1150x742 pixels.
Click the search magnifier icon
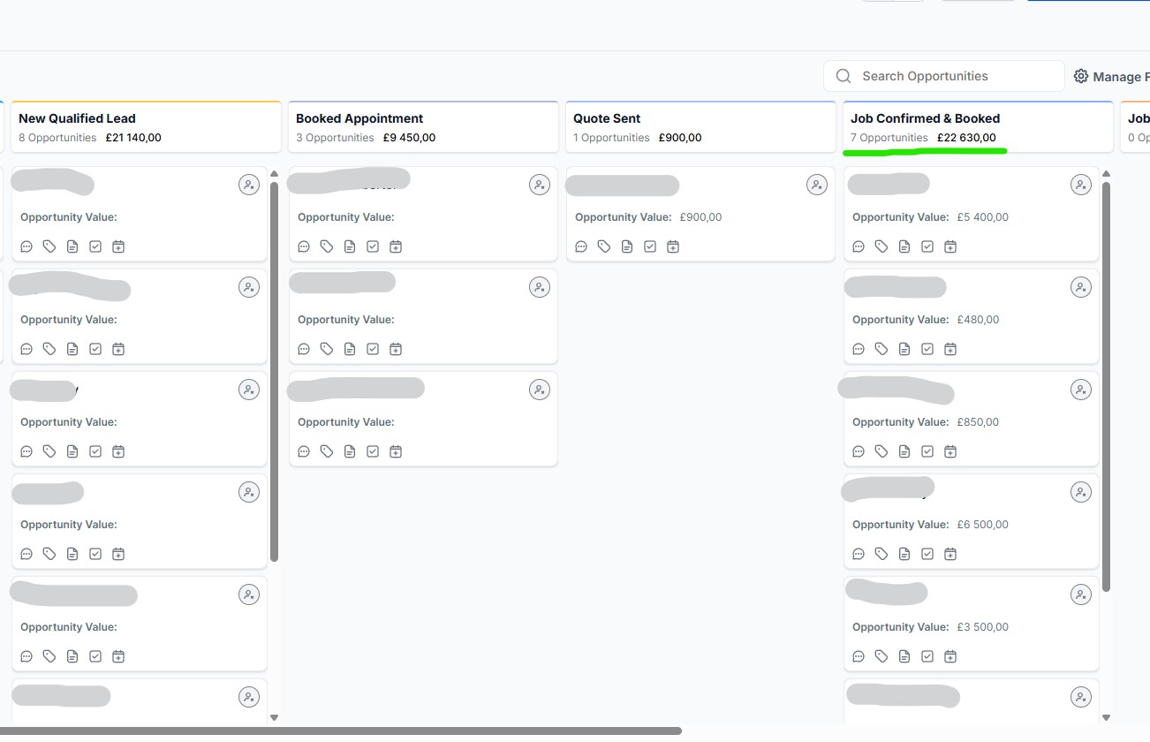pyautogui.click(x=843, y=76)
